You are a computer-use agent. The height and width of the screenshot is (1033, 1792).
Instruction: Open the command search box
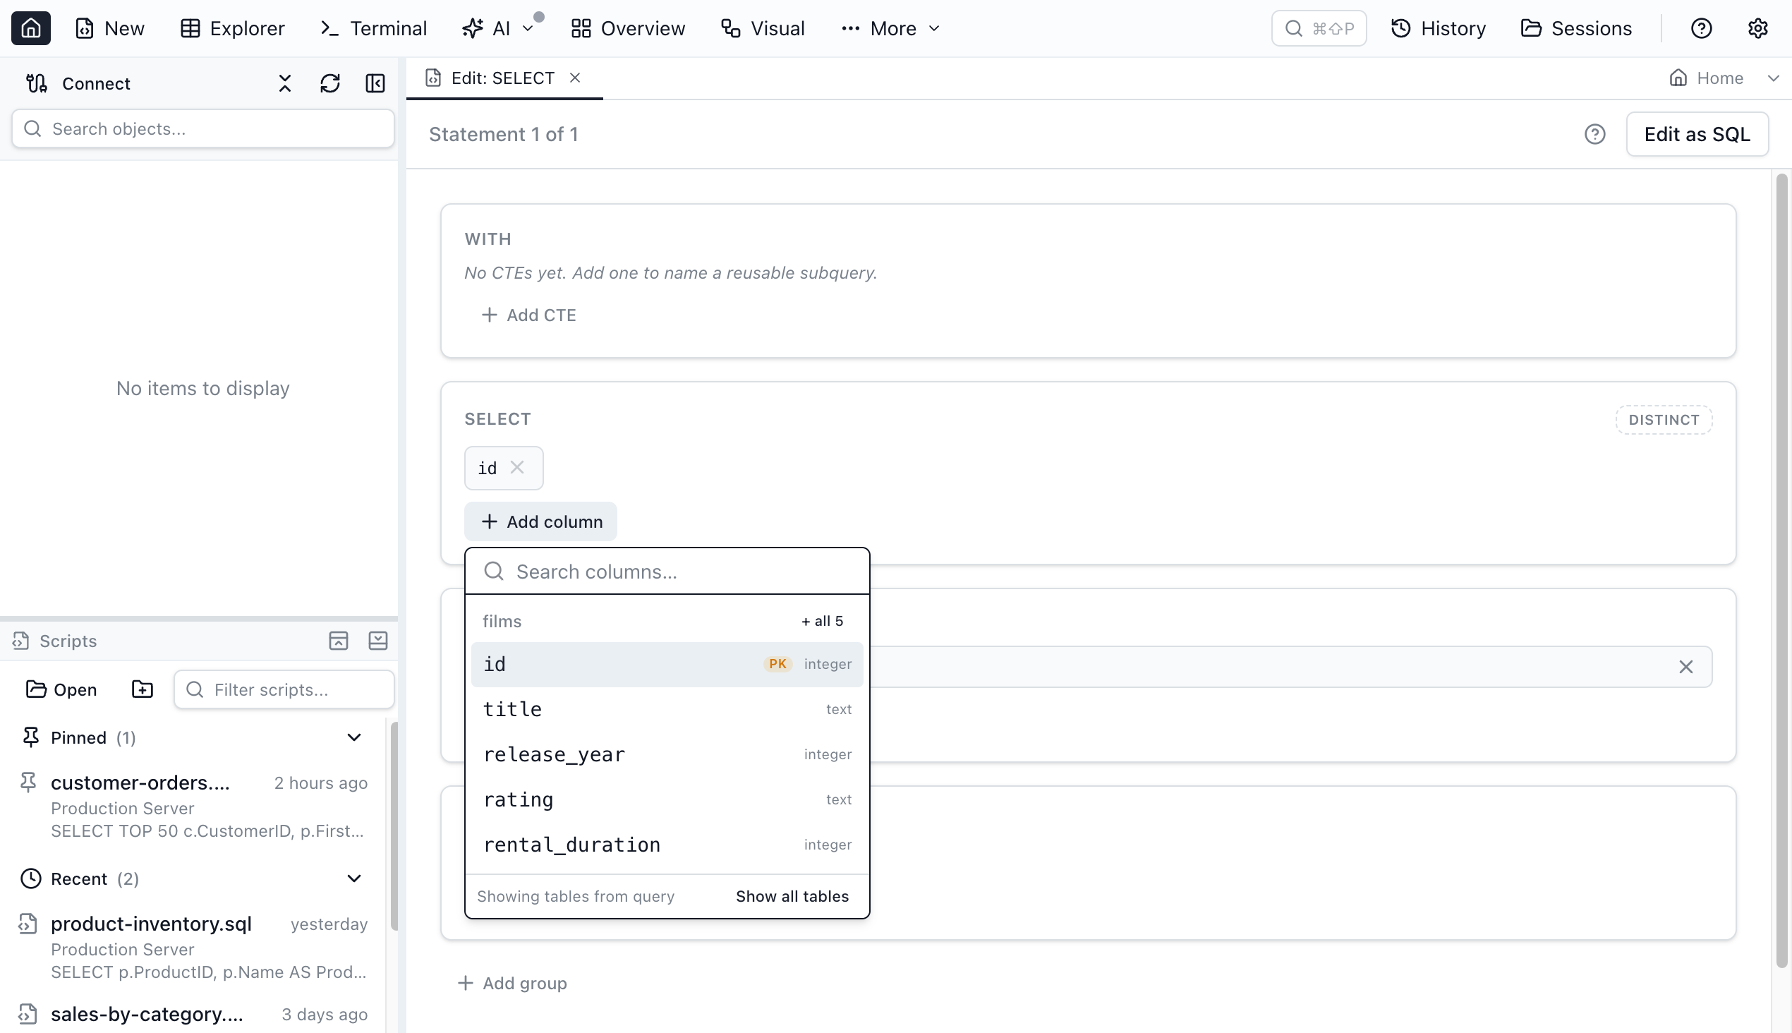[1318, 28]
